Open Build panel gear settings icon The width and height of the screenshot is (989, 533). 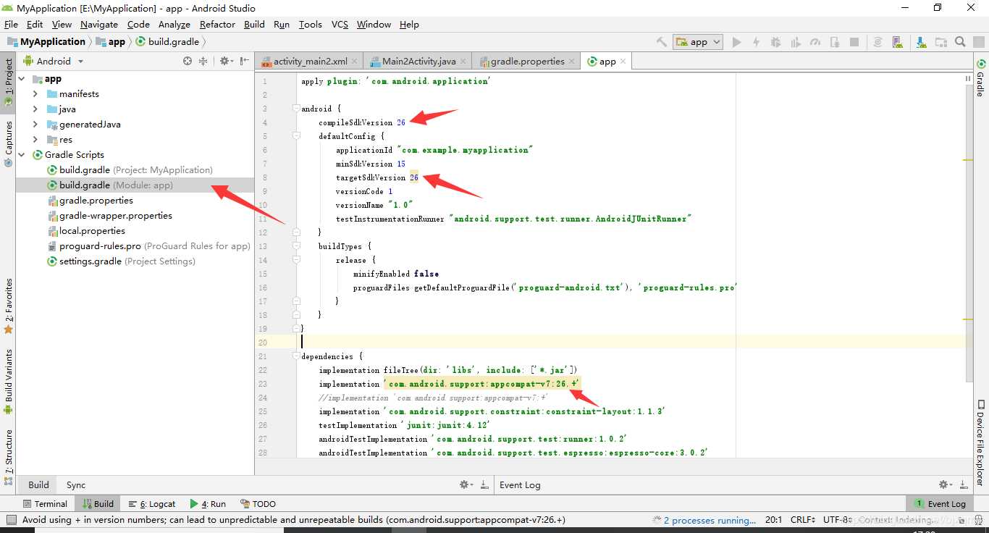click(x=467, y=484)
